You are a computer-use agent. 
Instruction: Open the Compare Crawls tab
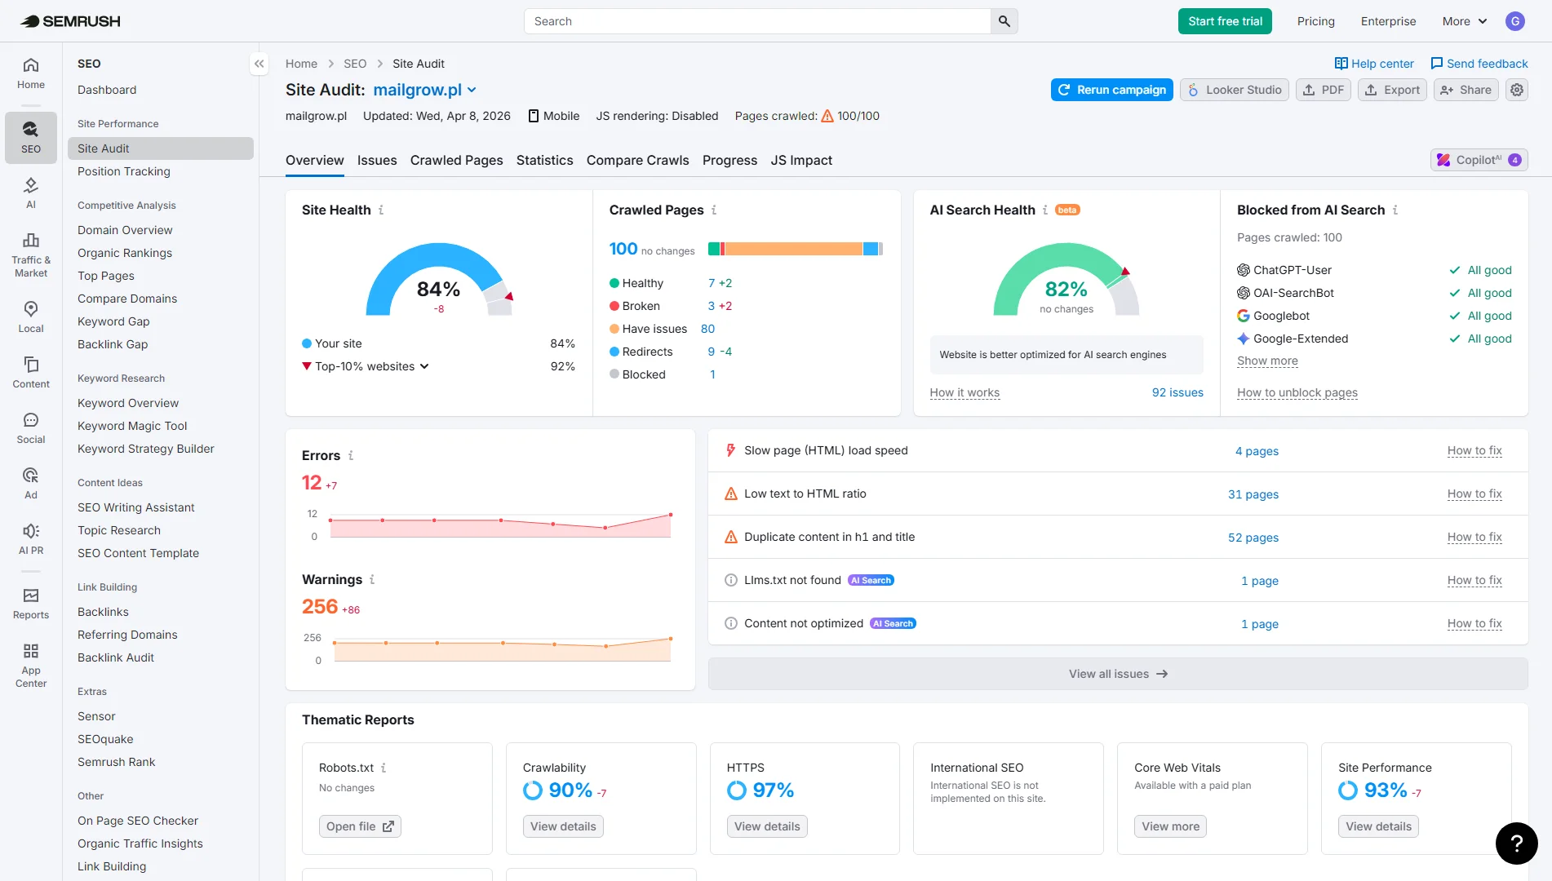637,160
